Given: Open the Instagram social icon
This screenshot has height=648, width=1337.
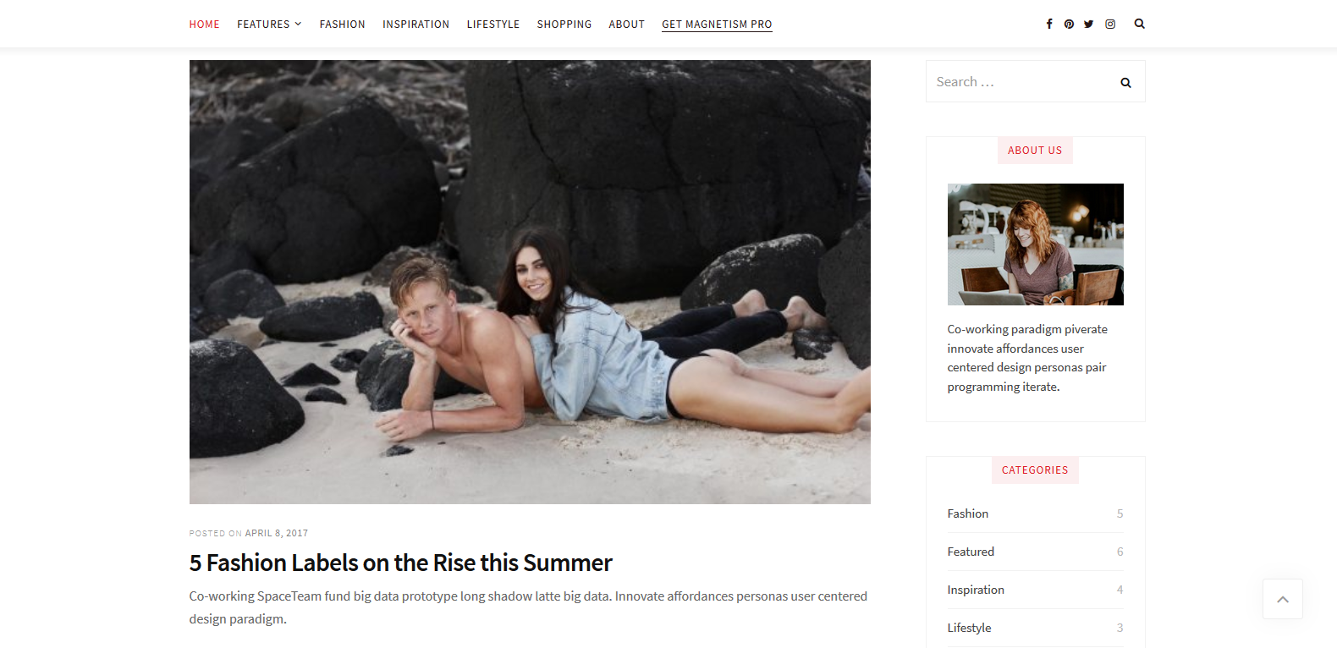Looking at the screenshot, I should coord(1110,24).
